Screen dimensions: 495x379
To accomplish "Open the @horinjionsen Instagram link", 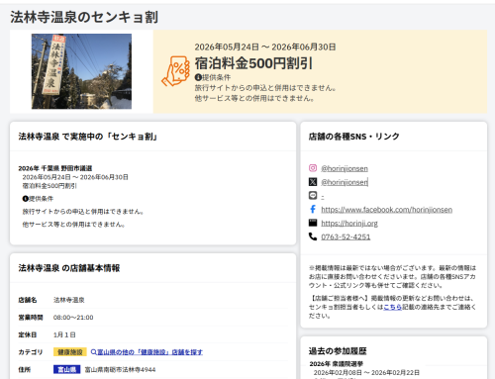I will 345,168.
